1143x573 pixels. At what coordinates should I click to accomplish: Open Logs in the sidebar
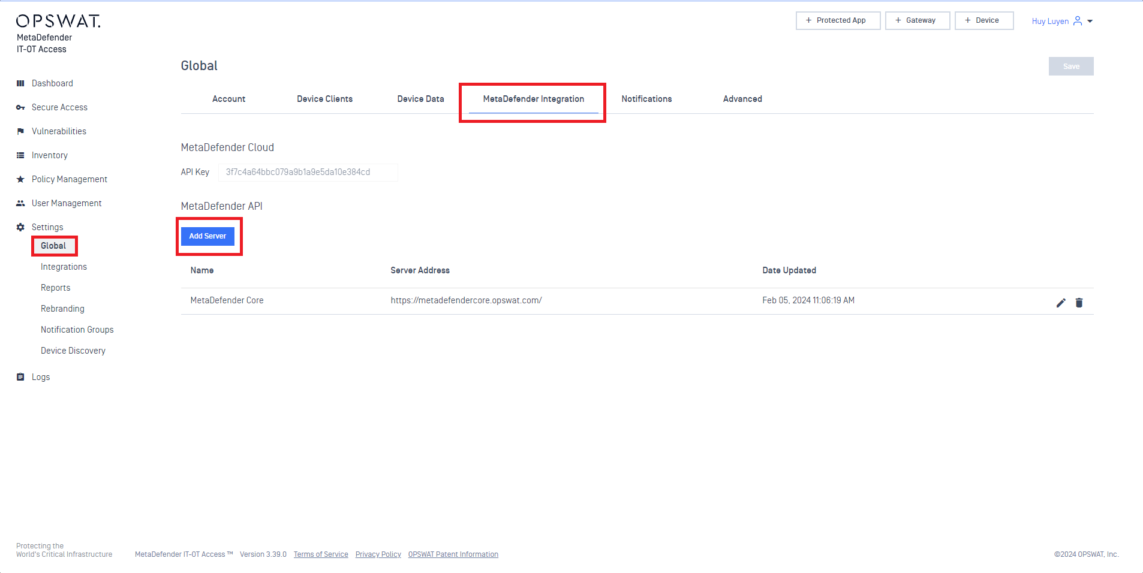[x=41, y=377]
